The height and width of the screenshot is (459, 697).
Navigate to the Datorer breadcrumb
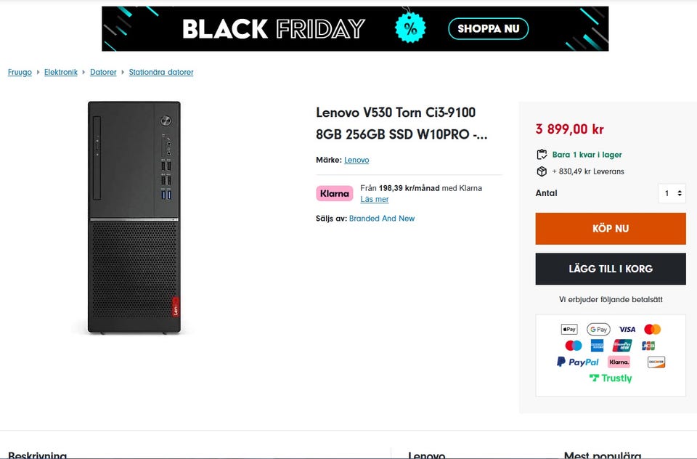coord(103,73)
